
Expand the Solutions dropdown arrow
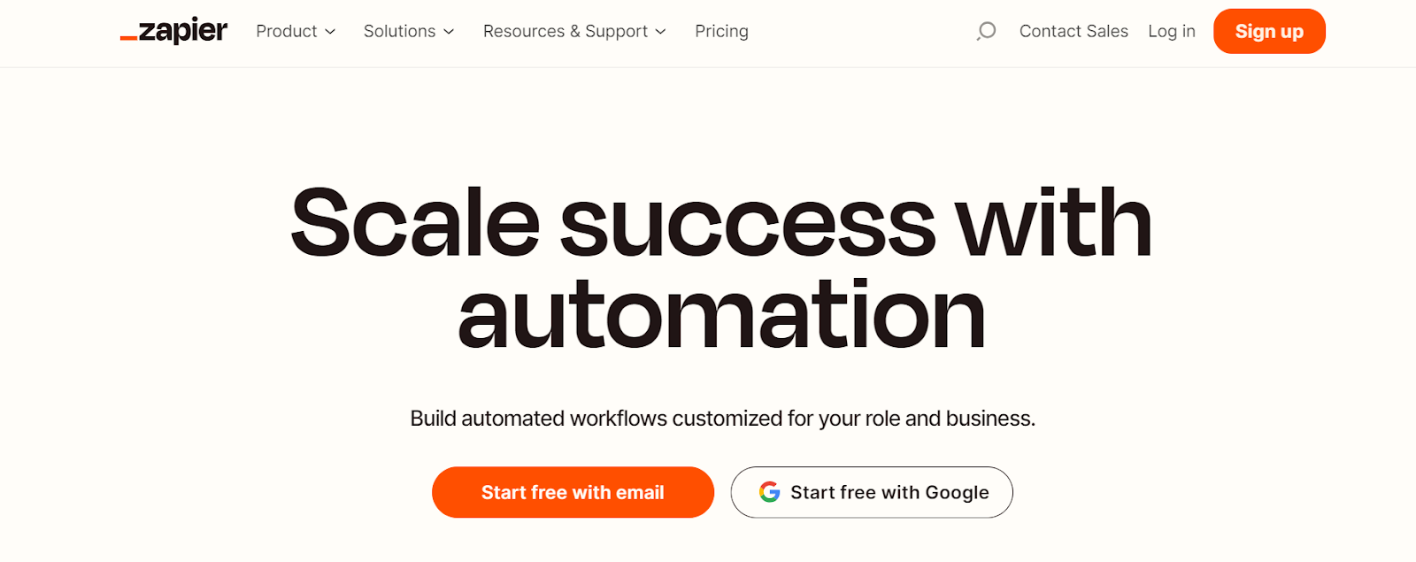coord(449,32)
